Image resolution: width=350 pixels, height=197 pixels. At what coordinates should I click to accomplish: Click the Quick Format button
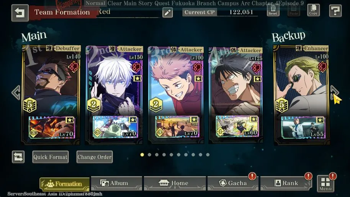(x=51, y=157)
